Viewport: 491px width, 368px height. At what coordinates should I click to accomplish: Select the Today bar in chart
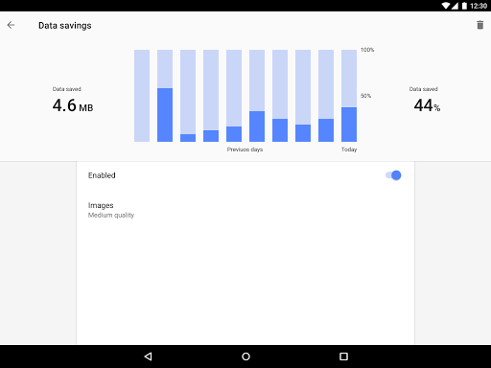[349, 96]
